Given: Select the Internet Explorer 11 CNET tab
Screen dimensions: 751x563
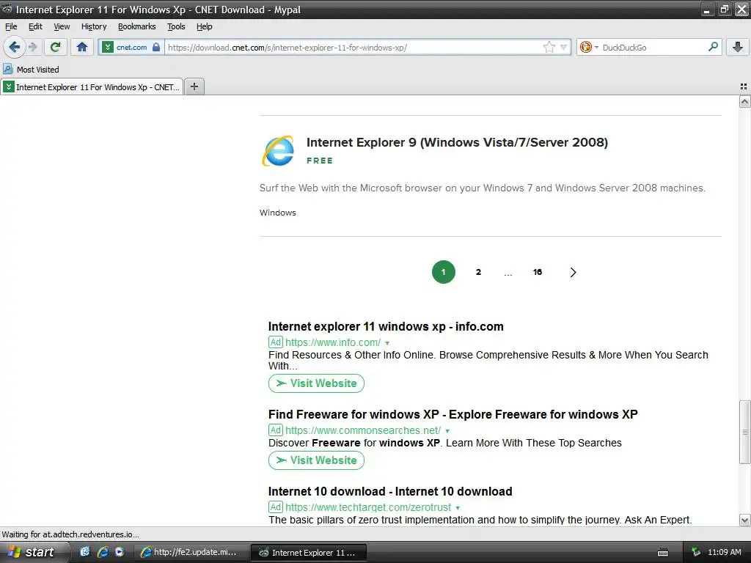Looking at the screenshot, I should tap(92, 87).
